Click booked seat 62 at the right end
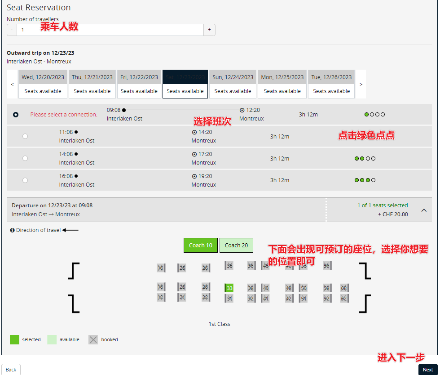 344,298
